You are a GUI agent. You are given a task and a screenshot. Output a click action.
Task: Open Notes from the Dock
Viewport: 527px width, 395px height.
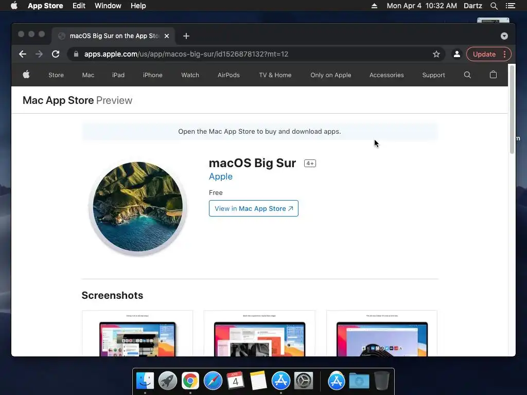[x=258, y=381]
